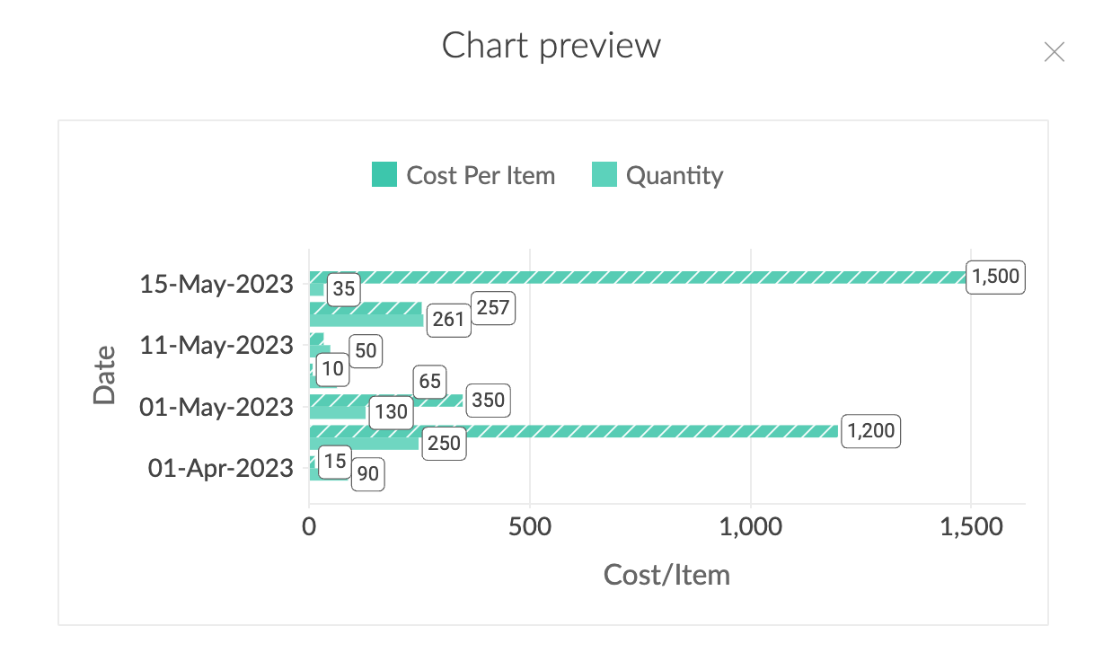This screenshot has height=670, width=1103.
Task: Click the longest 1,500 striped bar
Action: [x=638, y=277]
